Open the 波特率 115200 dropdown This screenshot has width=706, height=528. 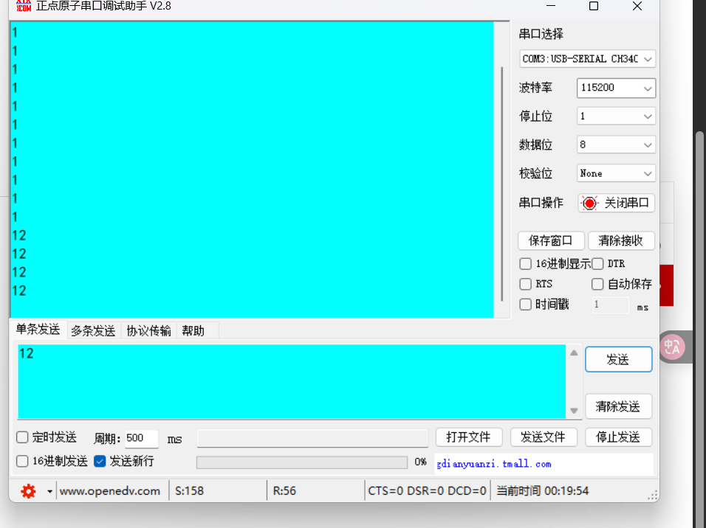pyautogui.click(x=616, y=88)
